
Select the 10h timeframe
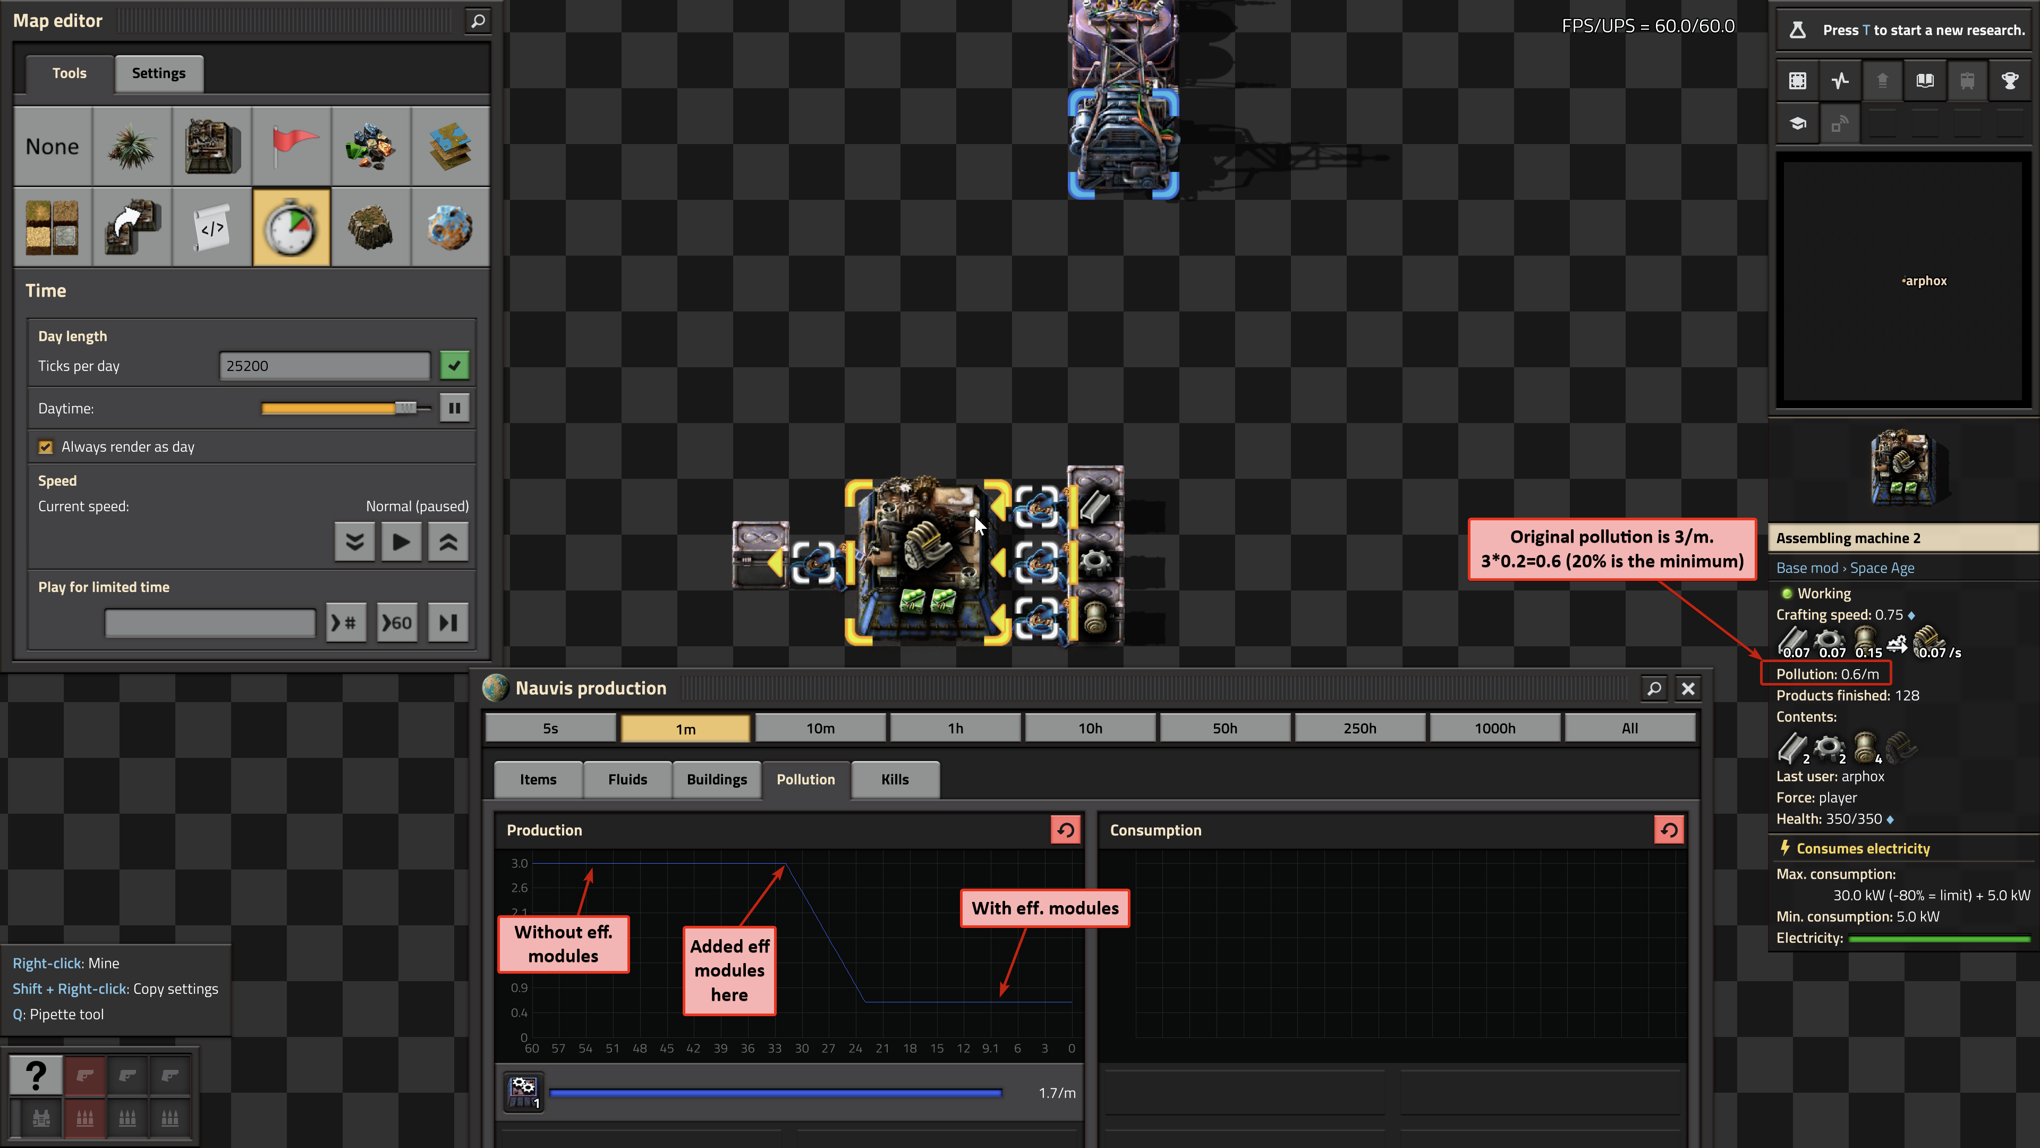[1091, 728]
